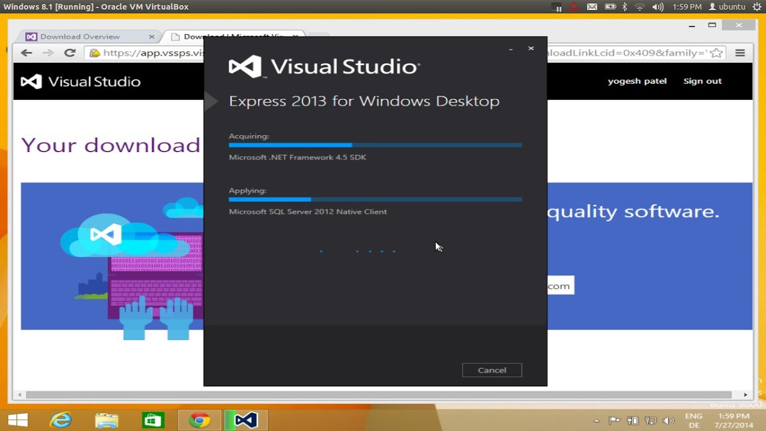Viewport: 766px width, 431px height.
Task: Click the horizontal scrollbar in Chrome
Action: click(x=378, y=395)
